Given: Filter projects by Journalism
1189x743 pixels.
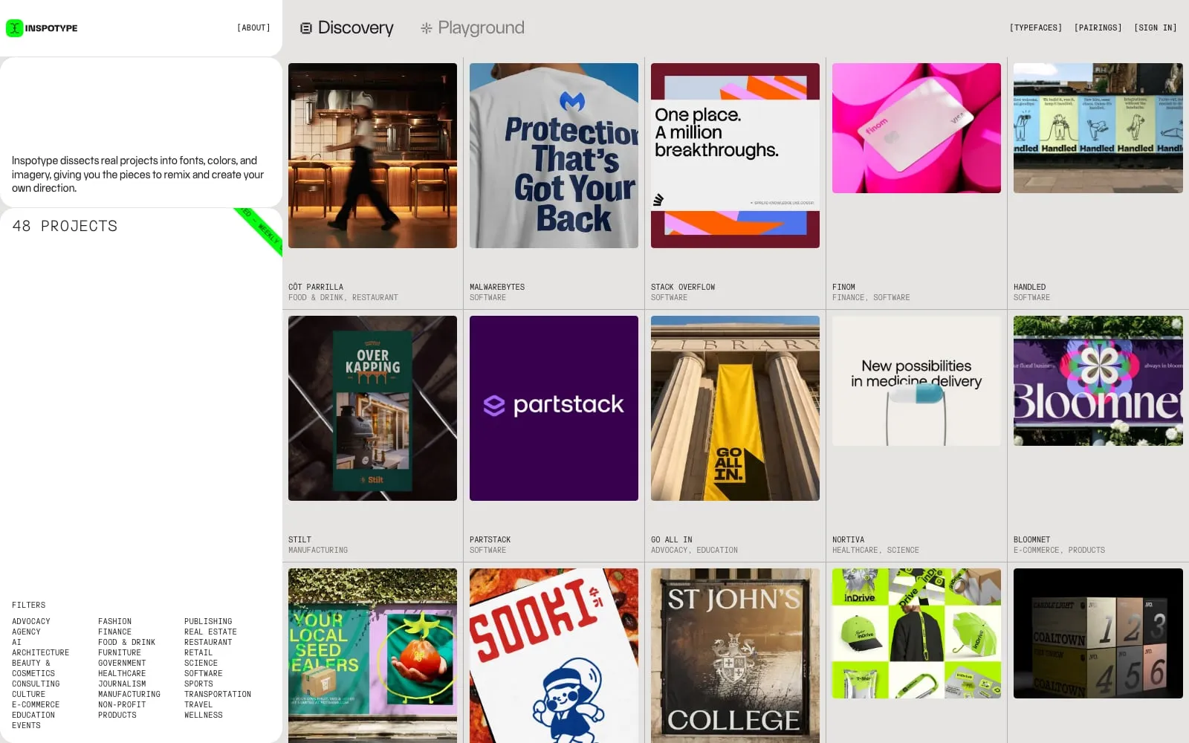Looking at the screenshot, I should click(x=122, y=684).
